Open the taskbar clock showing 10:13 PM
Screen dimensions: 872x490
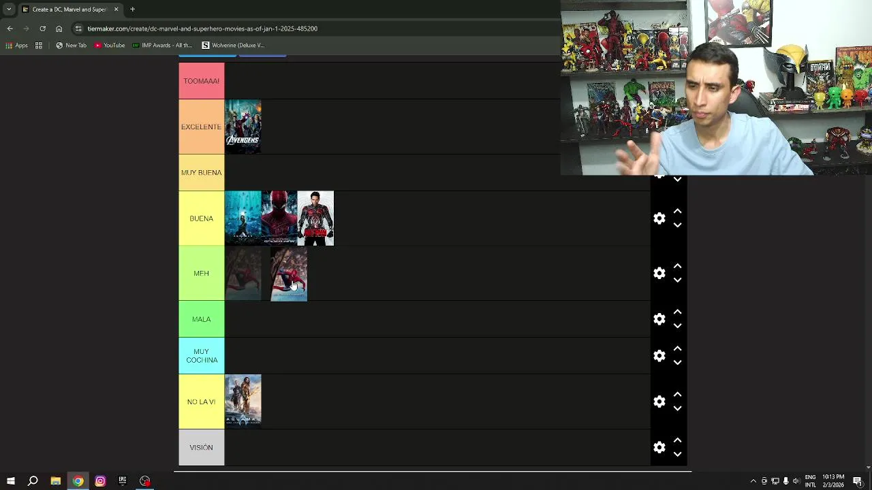[833, 481]
